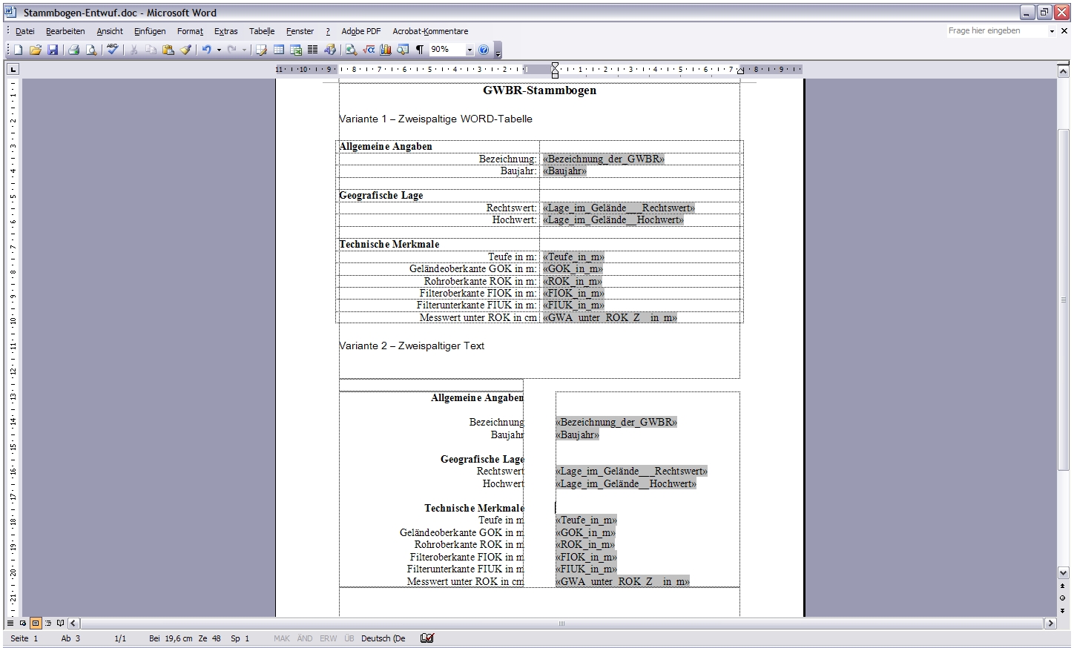Open Word Help with the question-mark icon
This screenshot has height=648, width=1074.
484,50
